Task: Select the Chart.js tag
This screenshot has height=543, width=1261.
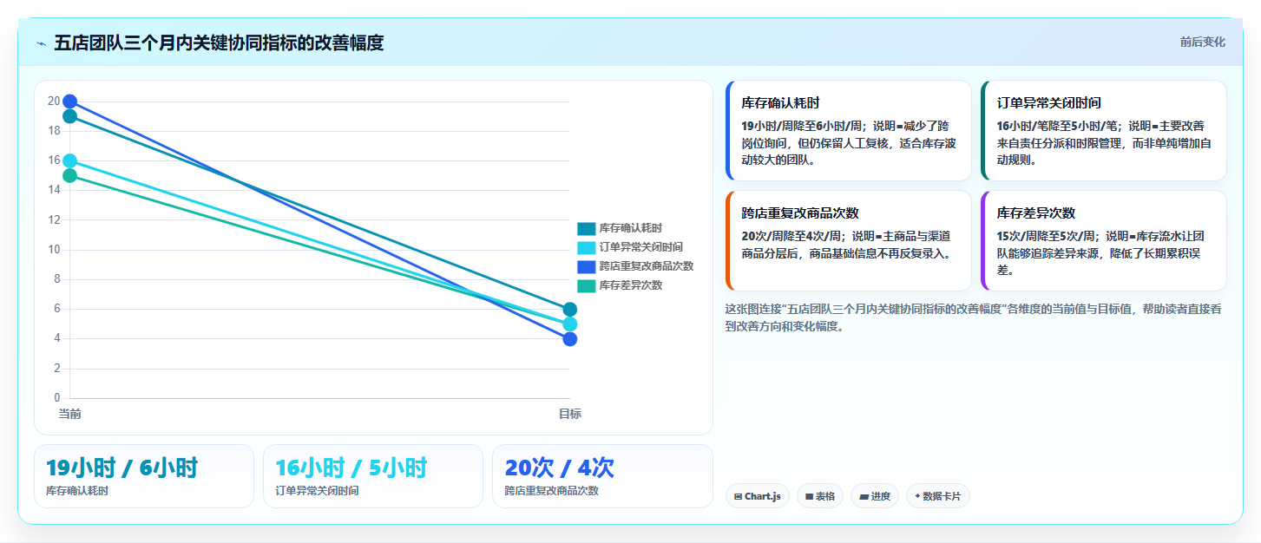Action: point(757,496)
